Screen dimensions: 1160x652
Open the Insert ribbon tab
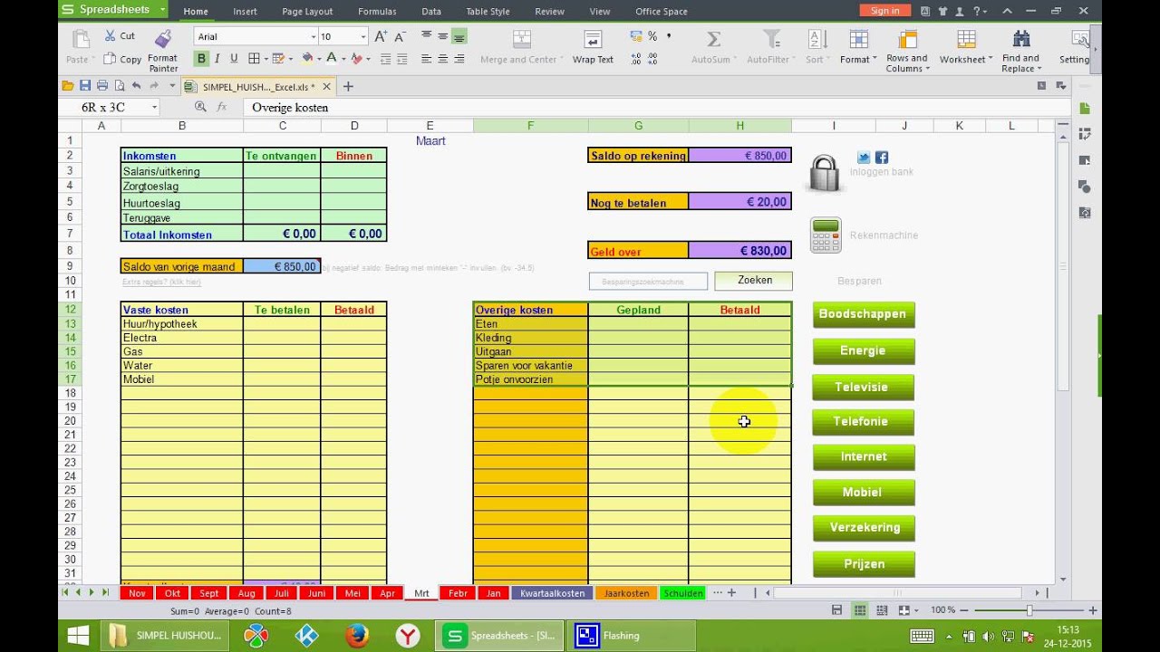click(245, 12)
